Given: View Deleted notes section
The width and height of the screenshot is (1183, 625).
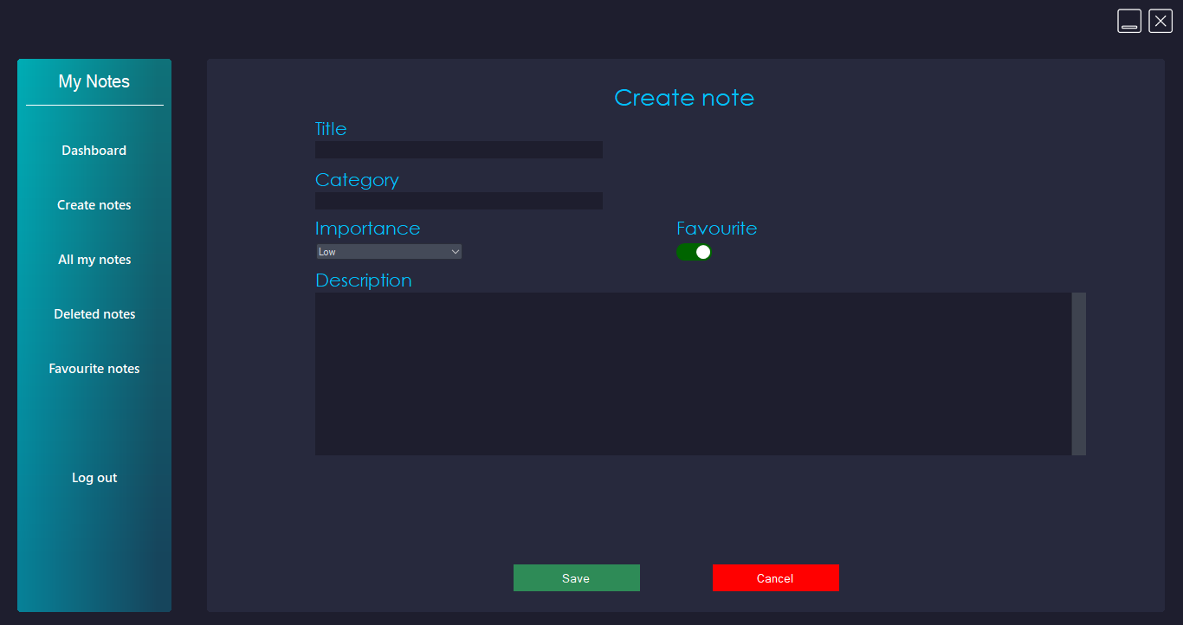Looking at the screenshot, I should click(x=94, y=314).
